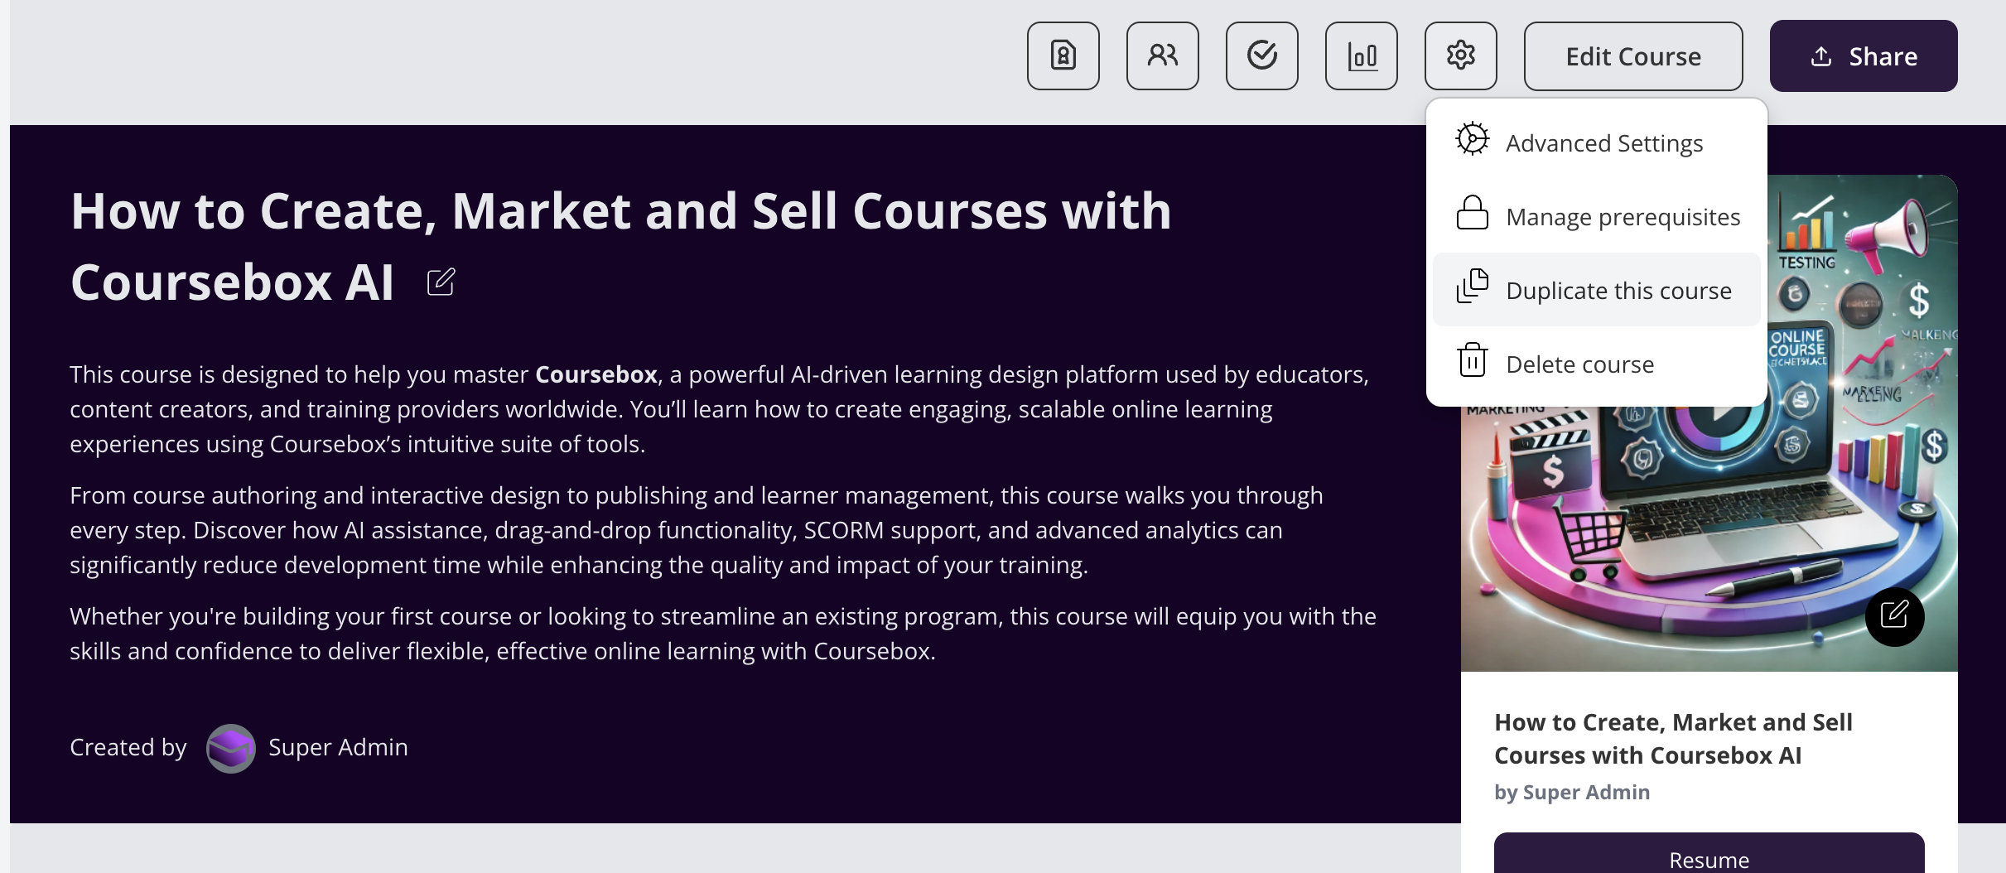Click edit icon on course cover image
The image size is (2006, 873).
(x=1894, y=616)
